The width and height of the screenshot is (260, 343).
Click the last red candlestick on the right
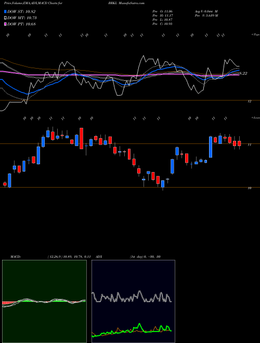(239, 143)
